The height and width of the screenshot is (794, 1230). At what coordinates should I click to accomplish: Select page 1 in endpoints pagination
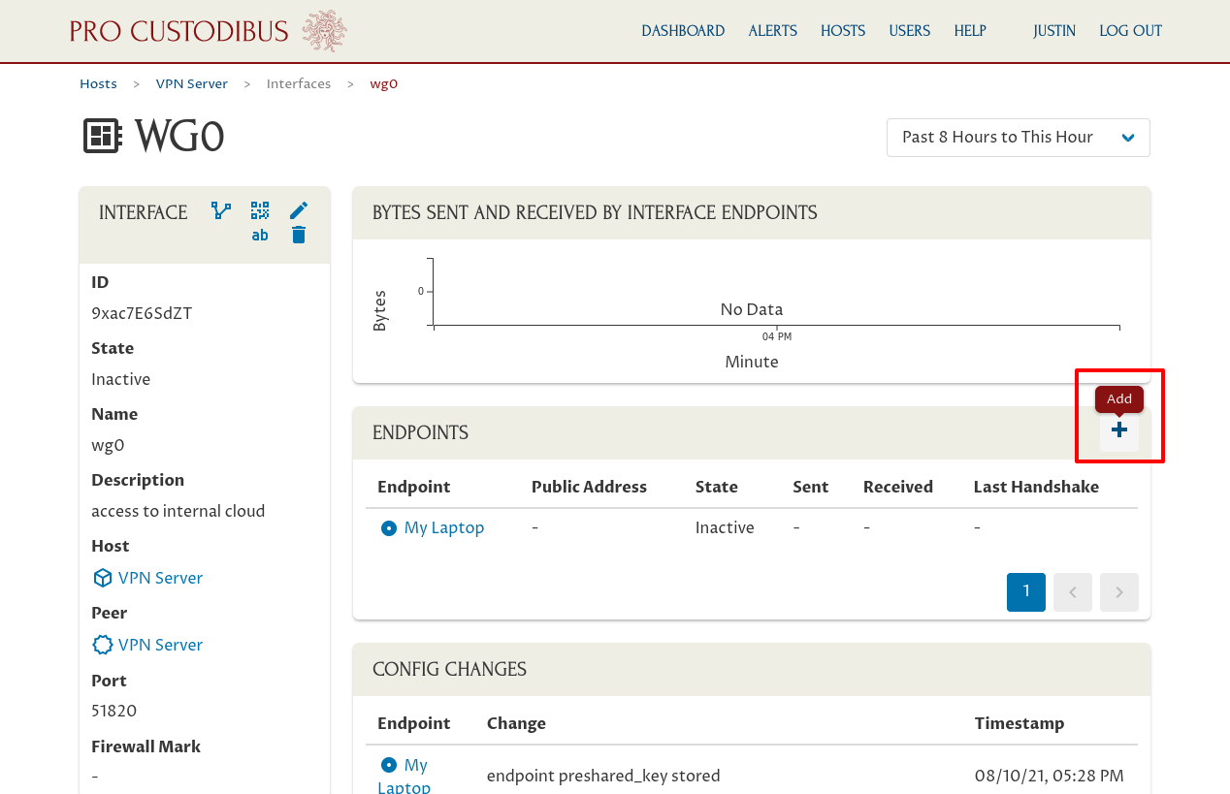1026,592
